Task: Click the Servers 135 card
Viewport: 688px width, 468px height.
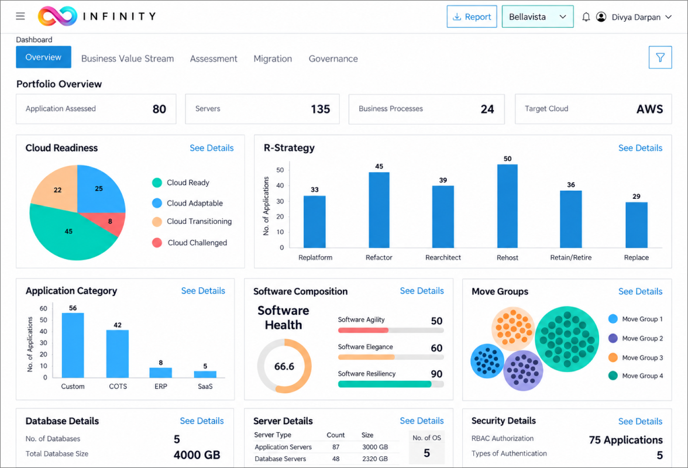Action: (x=262, y=109)
